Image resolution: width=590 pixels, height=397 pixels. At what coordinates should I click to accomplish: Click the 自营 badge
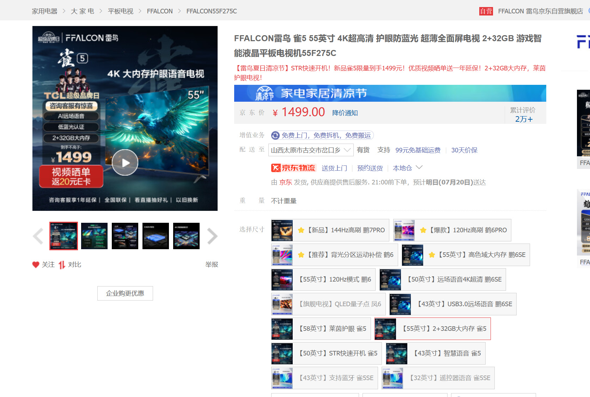[486, 11]
